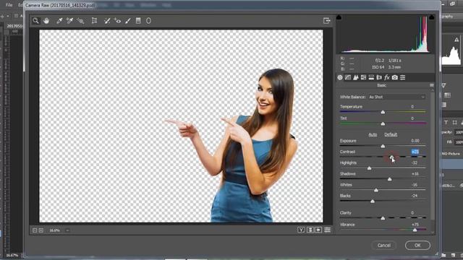
Task: Click Cancel to discard Camera Raw changes
Action: coord(384,246)
